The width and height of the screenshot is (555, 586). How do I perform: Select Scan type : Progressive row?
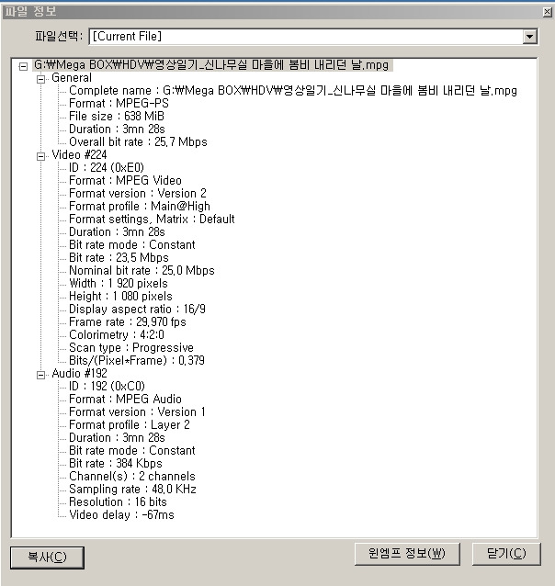(131, 348)
